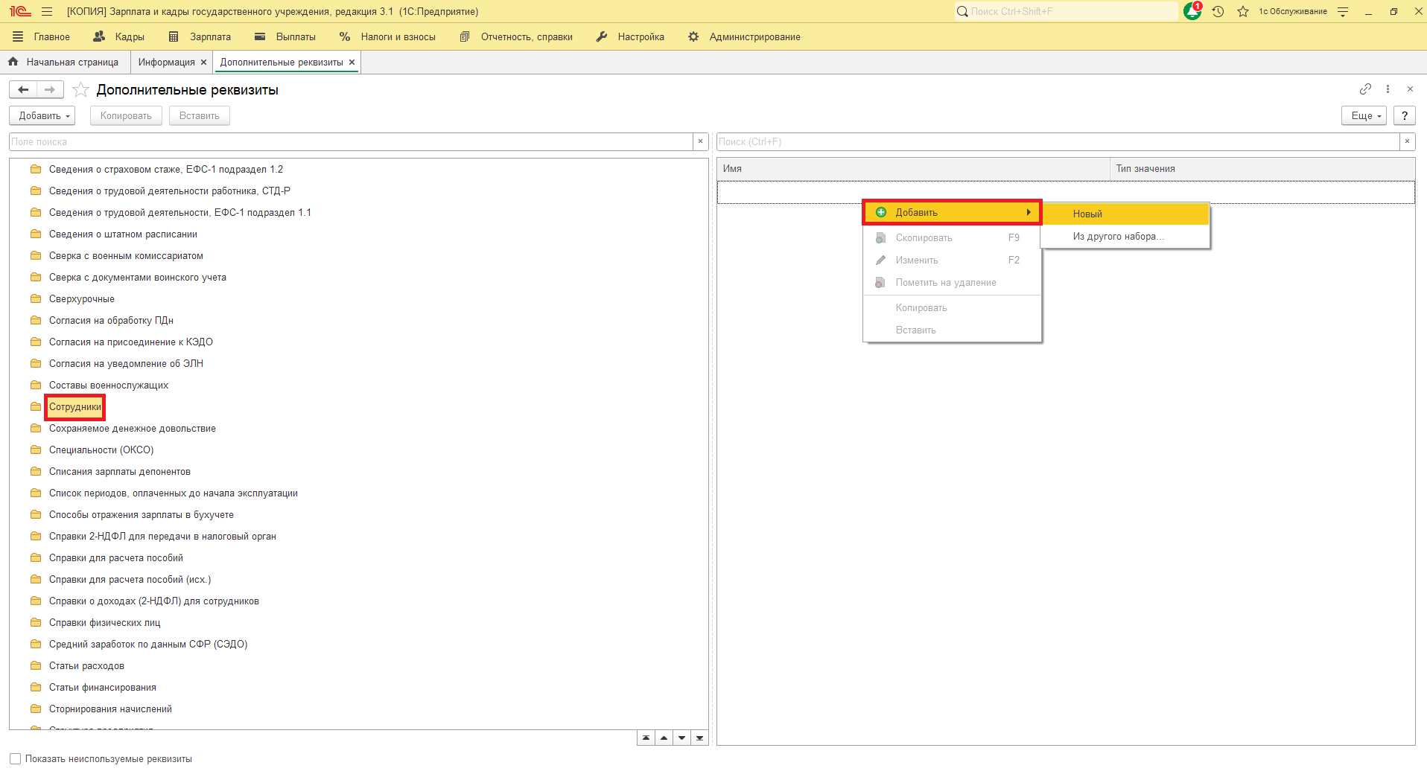This screenshot has width=1427, height=777.
Task: Open the main hamburger menu in title bar
Action: coord(47,11)
